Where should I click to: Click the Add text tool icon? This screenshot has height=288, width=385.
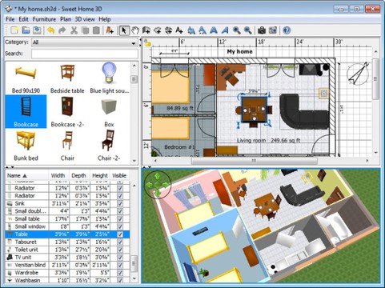click(179, 30)
